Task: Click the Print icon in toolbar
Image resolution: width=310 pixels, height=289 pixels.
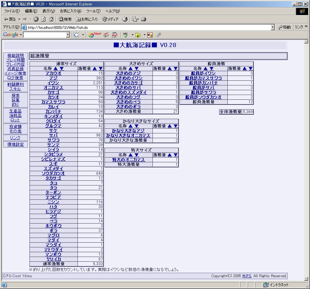Action: (144, 19)
